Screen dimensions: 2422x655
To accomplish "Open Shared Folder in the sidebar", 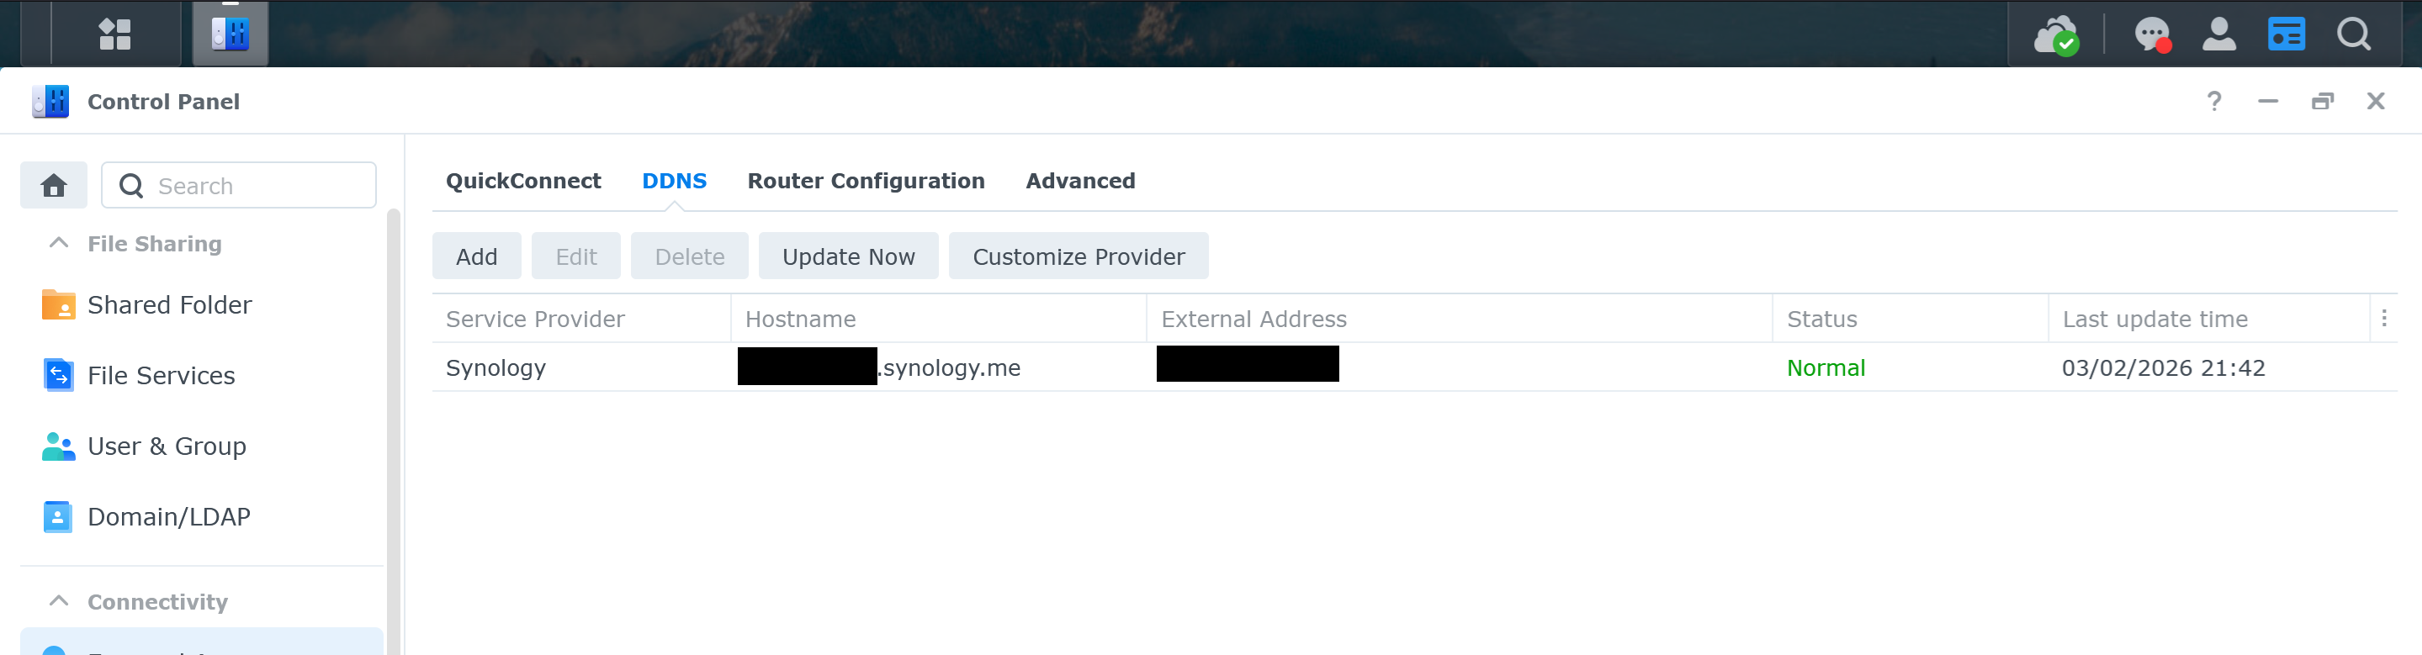I will click(x=169, y=305).
